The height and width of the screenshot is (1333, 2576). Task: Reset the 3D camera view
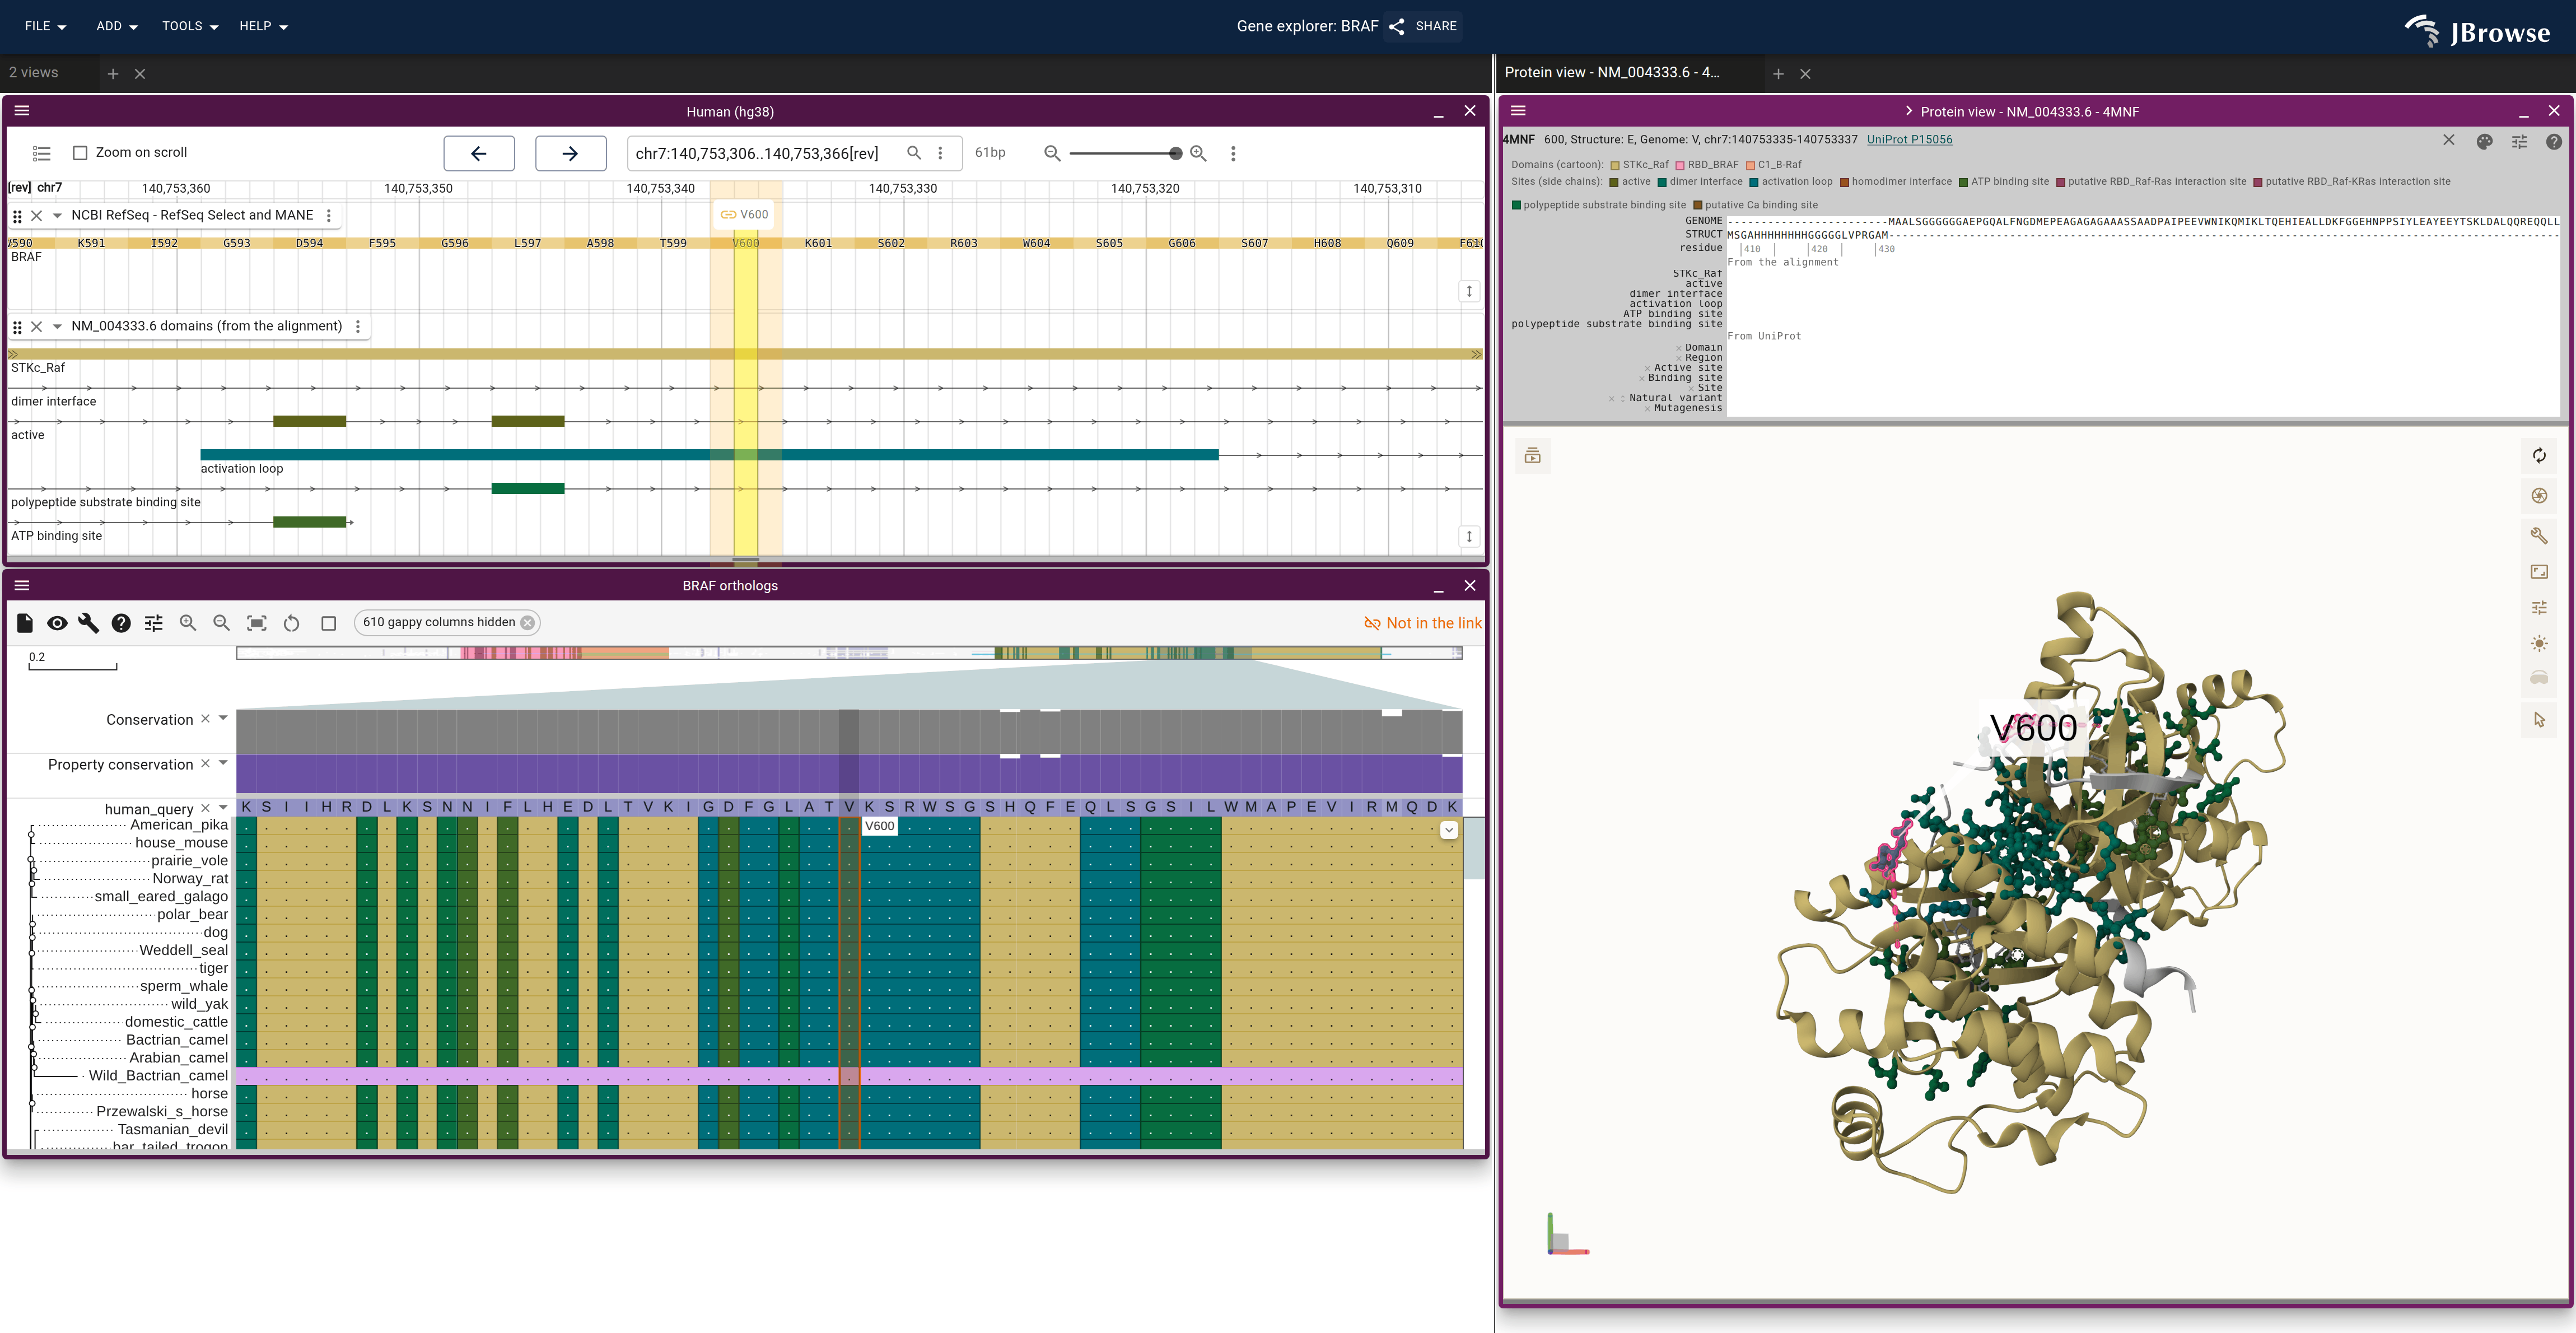click(x=2539, y=456)
